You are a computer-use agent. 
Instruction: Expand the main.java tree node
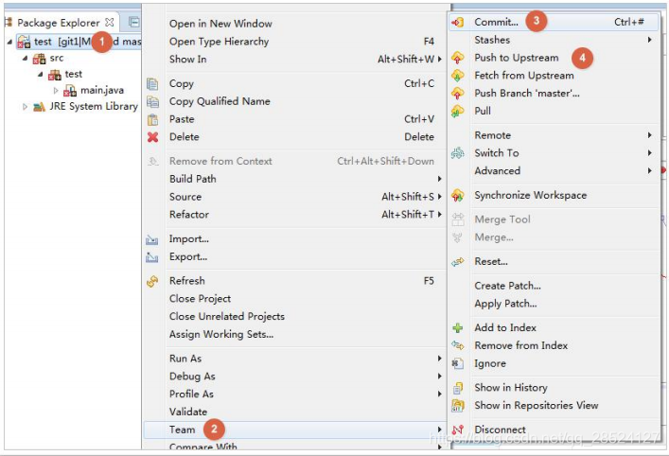pyautogui.click(x=56, y=91)
